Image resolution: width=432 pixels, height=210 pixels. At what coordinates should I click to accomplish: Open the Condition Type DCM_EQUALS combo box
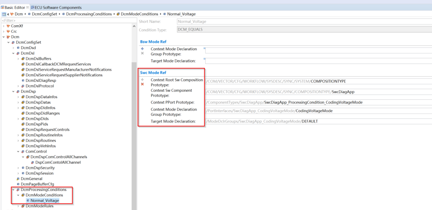click(304, 30)
